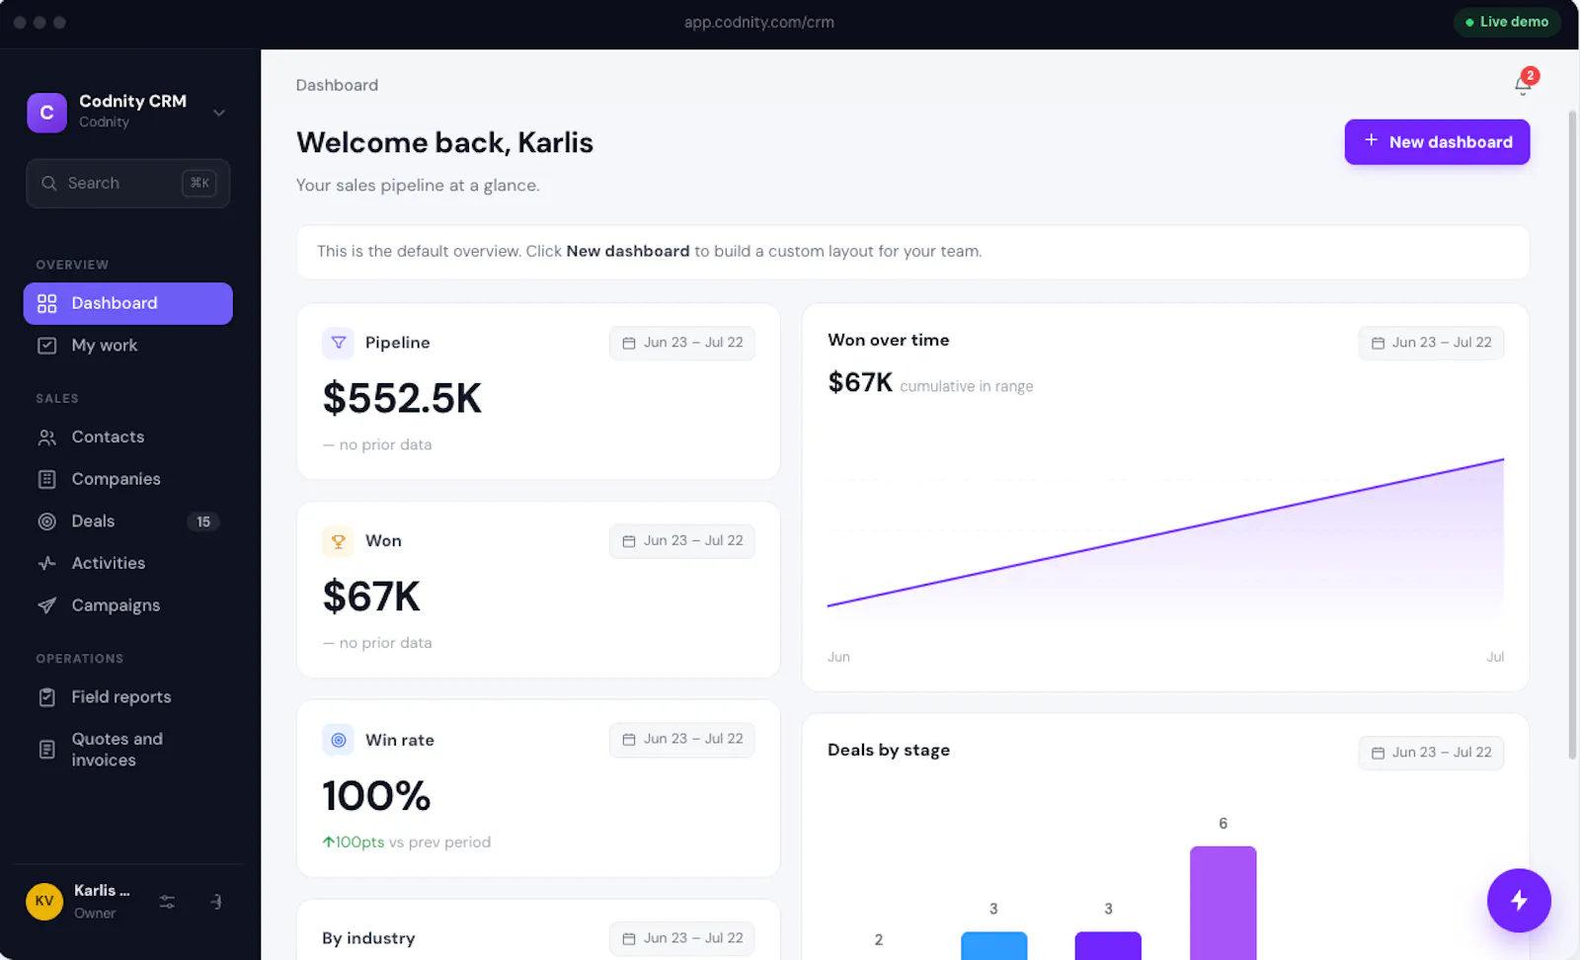Click the OPERATIONS section label in sidebar
The width and height of the screenshot is (1580, 960).
80,659
